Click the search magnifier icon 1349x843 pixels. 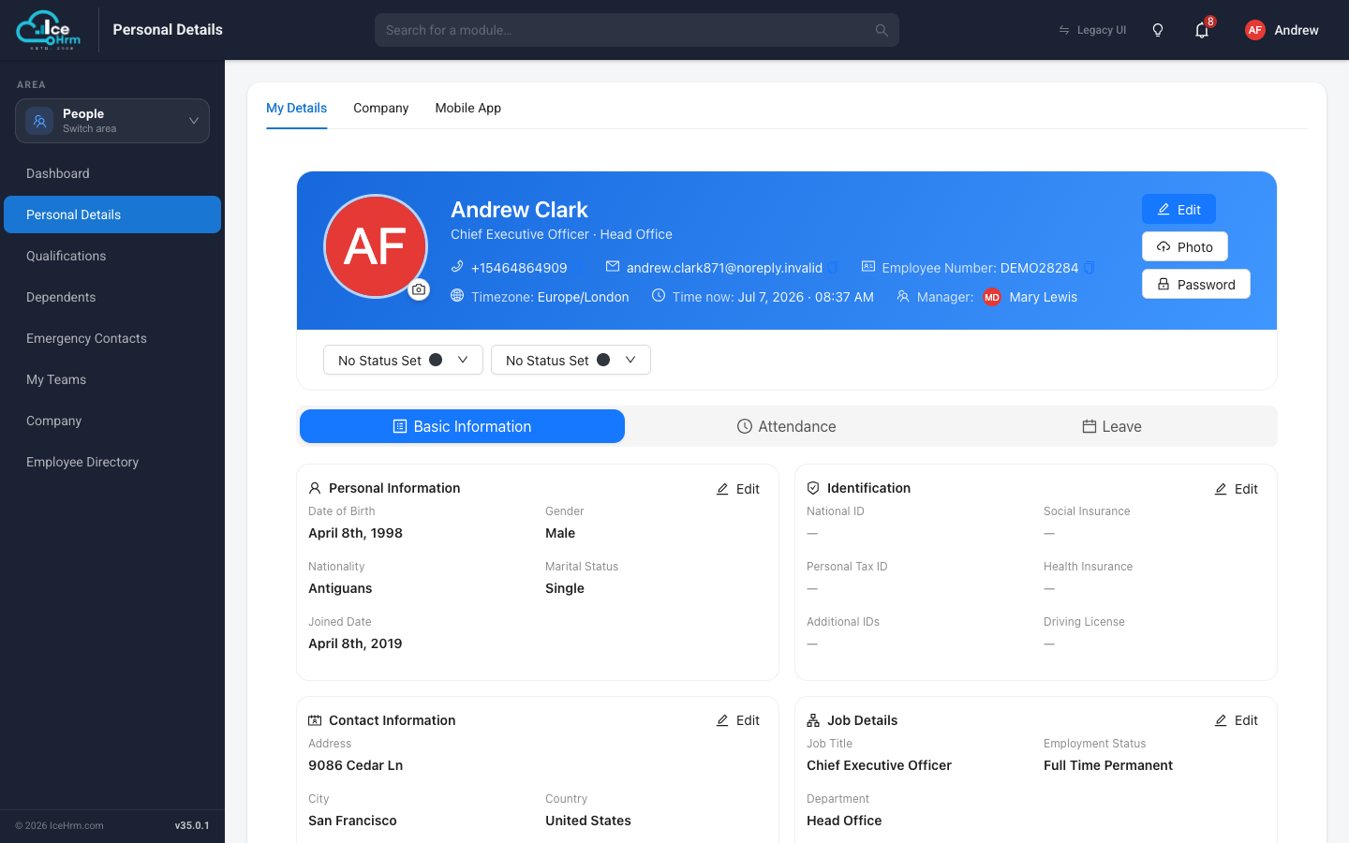coord(882,30)
